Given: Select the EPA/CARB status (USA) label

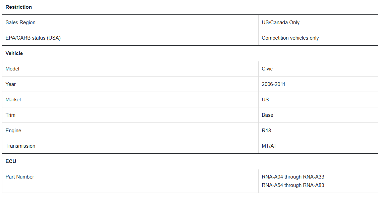Looking at the screenshot, I should (33, 38).
